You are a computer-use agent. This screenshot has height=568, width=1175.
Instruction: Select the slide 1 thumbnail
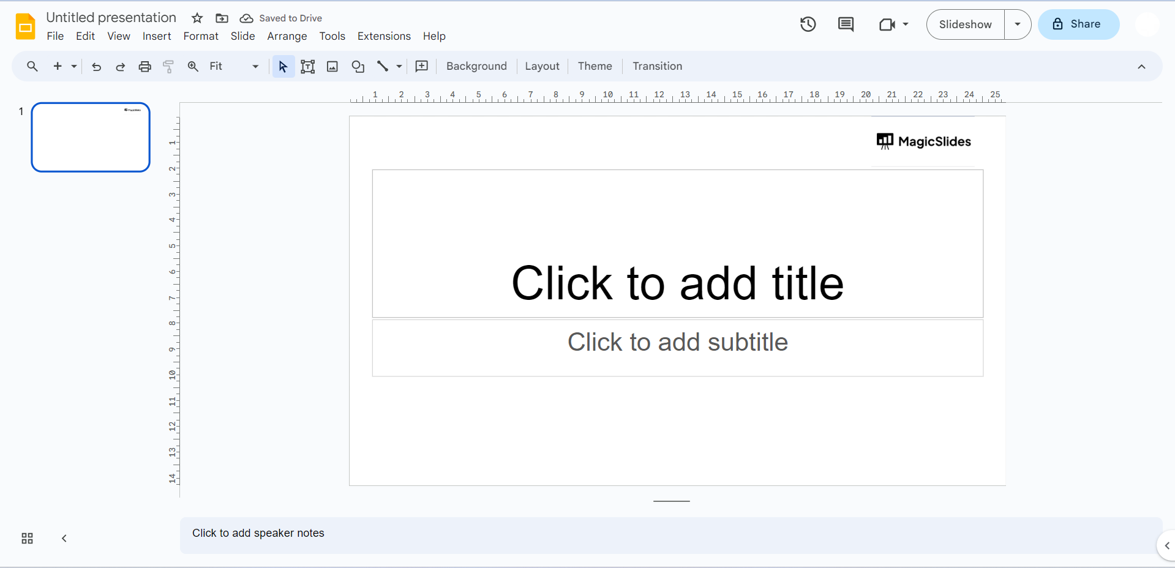pyautogui.click(x=91, y=137)
